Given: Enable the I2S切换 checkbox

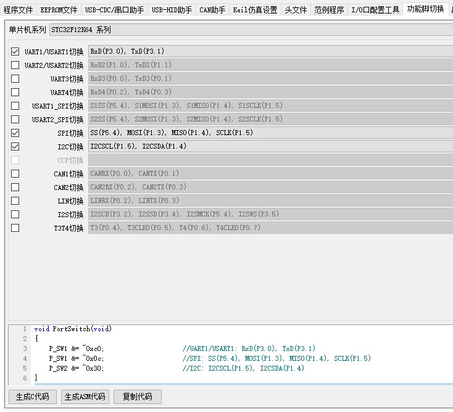Looking at the screenshot, I should [x=15, y=215].
